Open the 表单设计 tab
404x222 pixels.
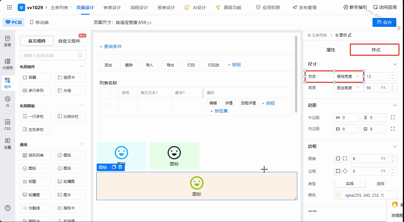[112, 7]
